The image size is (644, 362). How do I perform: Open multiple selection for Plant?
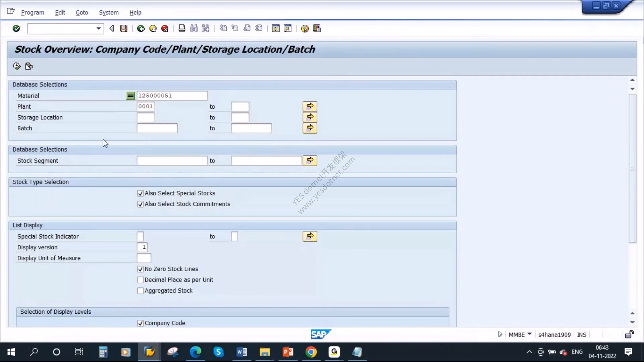coord(310,107)
